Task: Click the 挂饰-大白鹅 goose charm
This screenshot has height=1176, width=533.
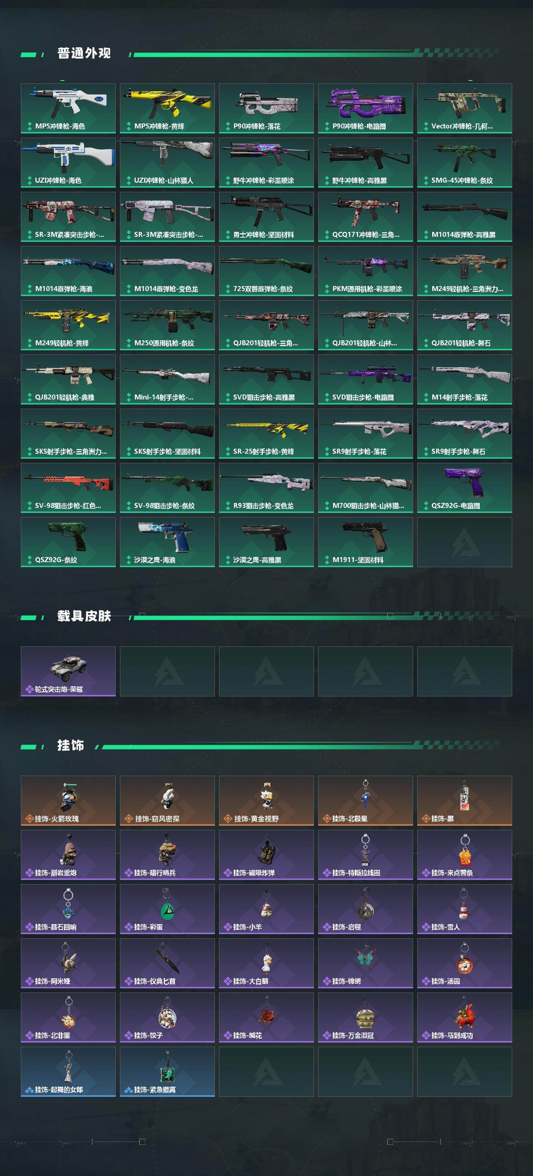Action: [266, 963]
